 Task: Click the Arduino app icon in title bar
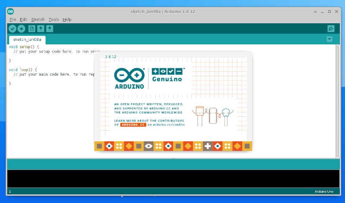pos(10,12)
